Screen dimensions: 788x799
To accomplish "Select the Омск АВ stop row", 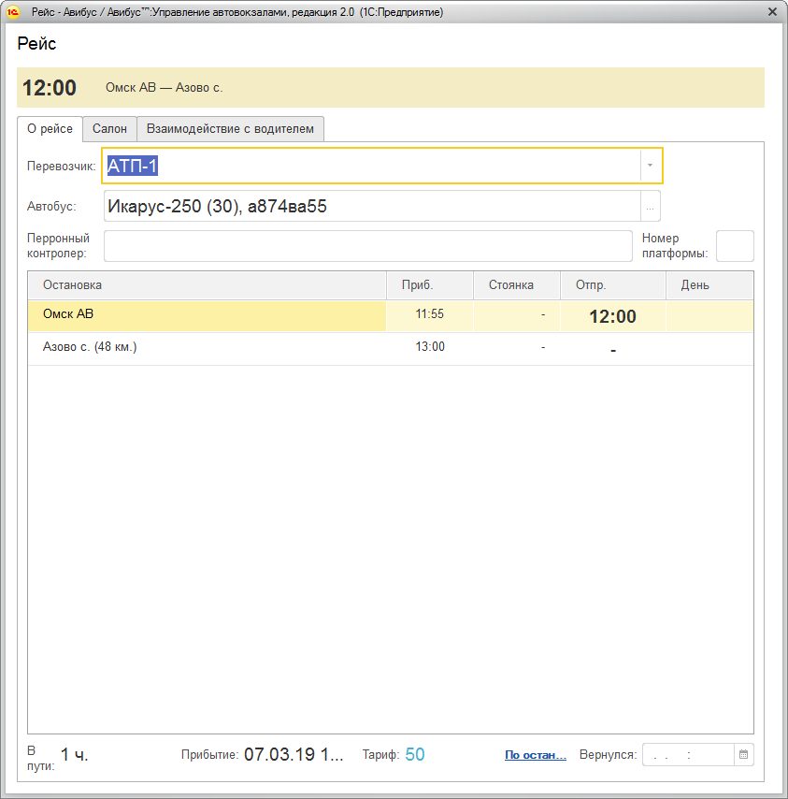I will 206,315.
